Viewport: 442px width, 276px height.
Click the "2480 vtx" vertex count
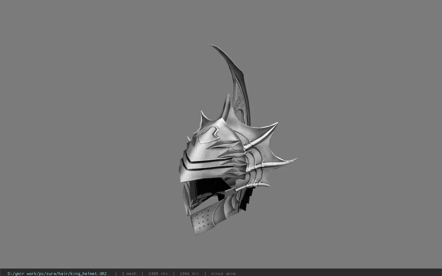click(158, 274)
